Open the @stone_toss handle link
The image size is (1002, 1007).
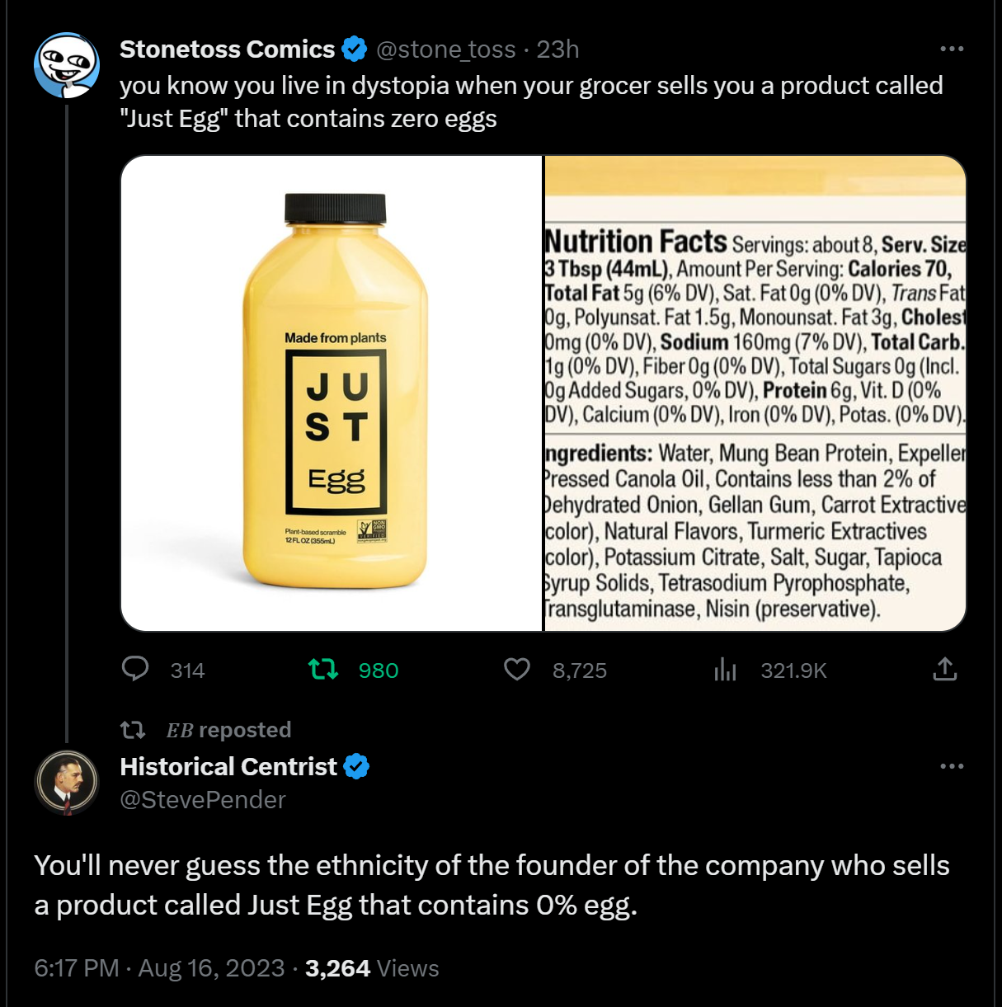445,49
